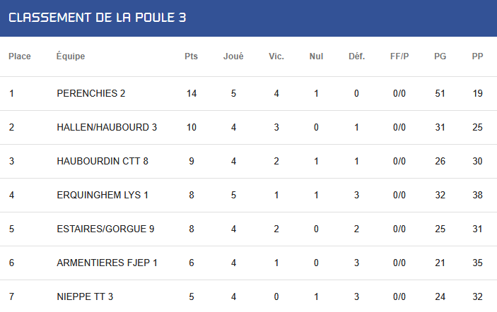Select HAUBOURDIN CTT 8 team
The image size is (497, 312).
(x=103, y=161)
